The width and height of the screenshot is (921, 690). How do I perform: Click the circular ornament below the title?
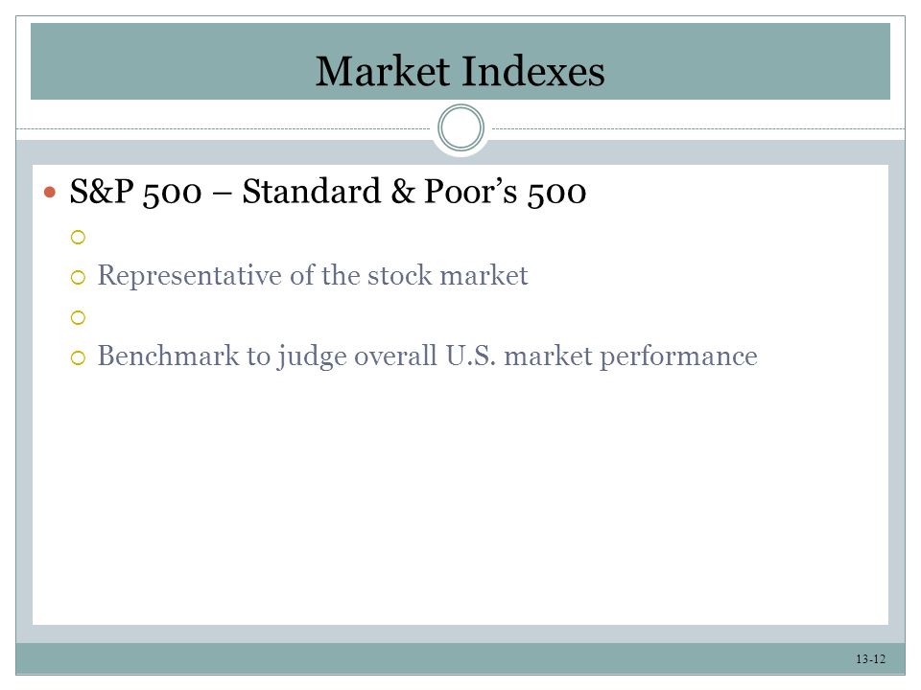[460, 127]
